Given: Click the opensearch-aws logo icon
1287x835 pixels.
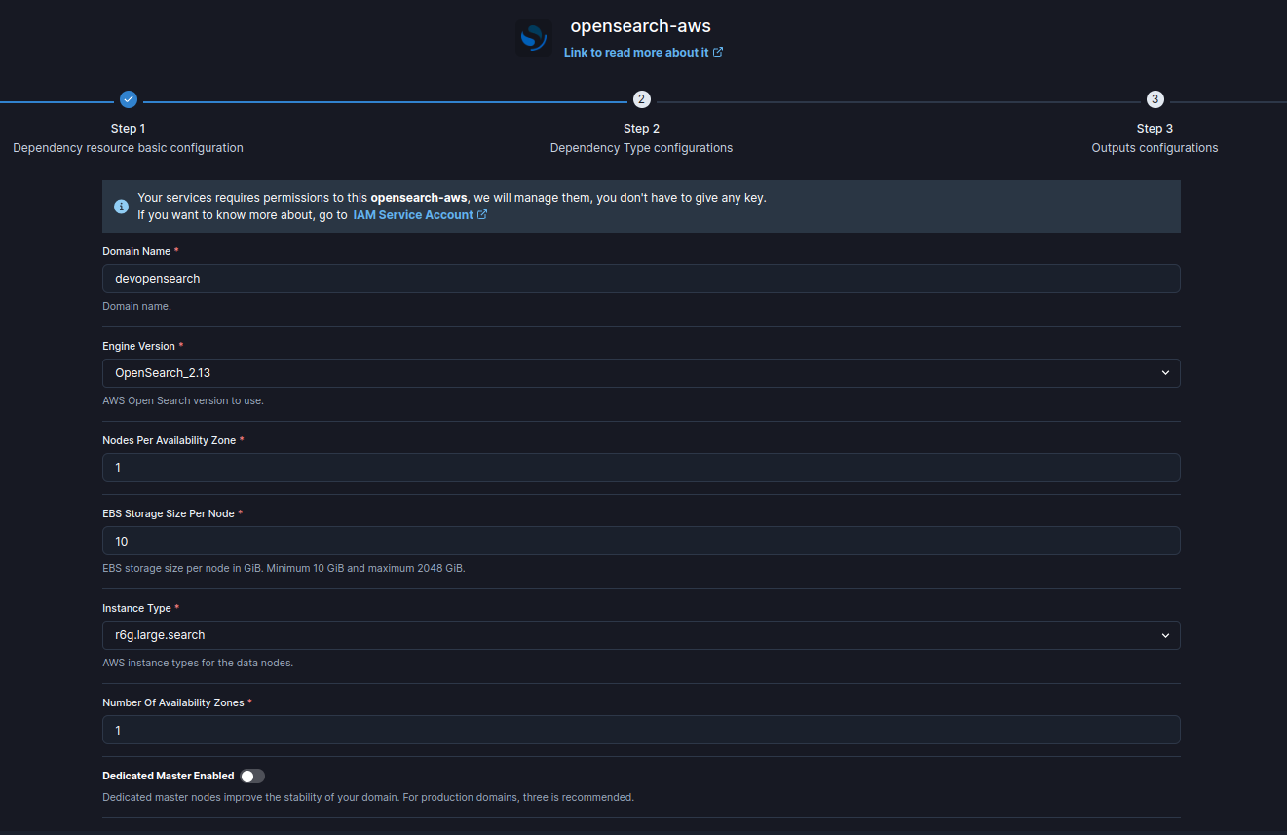Looking at the screenshot, I should [x=534, y=38].
